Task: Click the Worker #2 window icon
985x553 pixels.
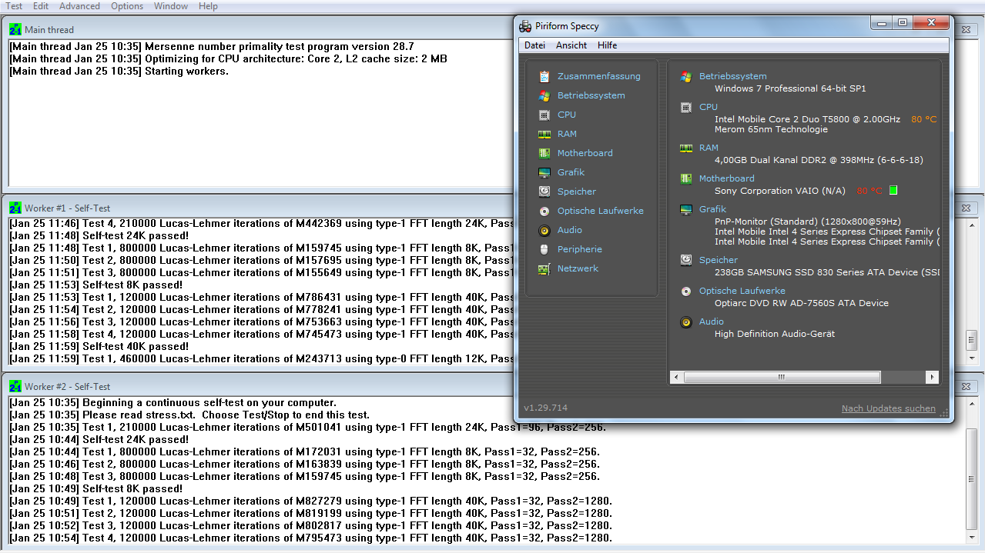Action: point(15,386)
